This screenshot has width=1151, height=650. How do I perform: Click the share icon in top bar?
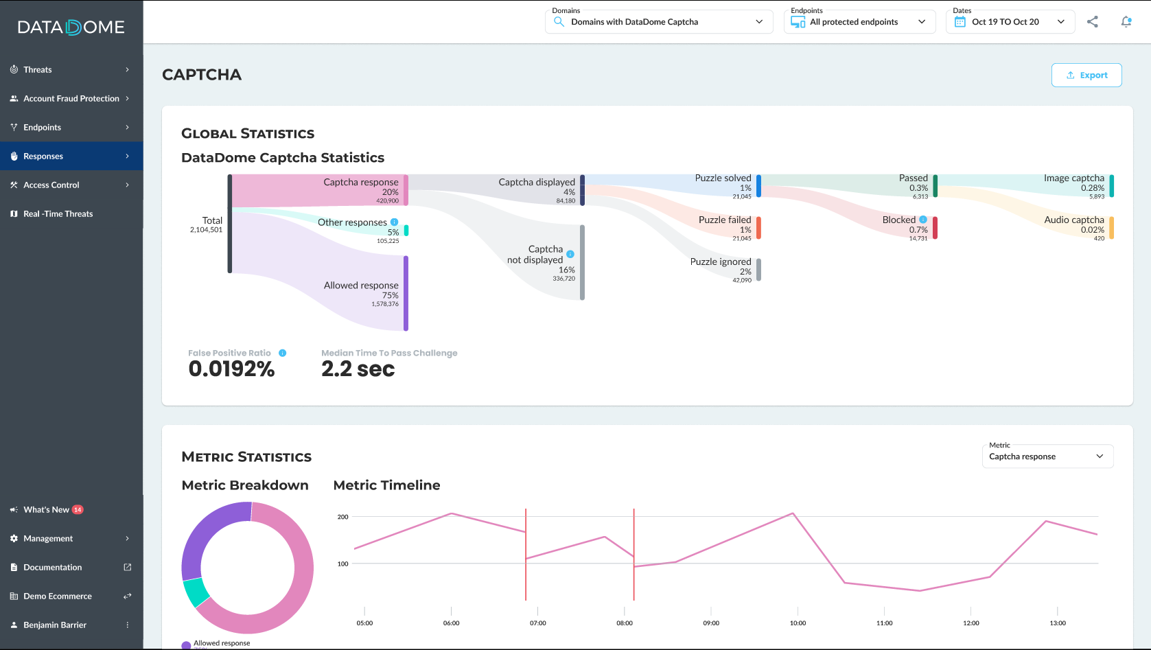tap(1093, 22)
